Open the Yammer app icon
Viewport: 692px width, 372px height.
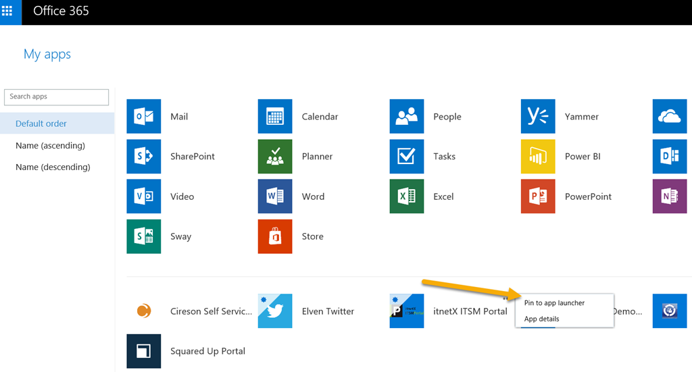click(538, 116)
